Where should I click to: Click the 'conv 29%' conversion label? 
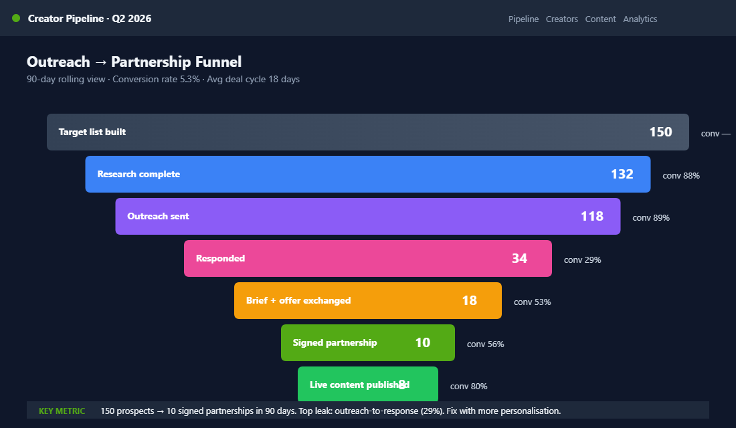582,259
